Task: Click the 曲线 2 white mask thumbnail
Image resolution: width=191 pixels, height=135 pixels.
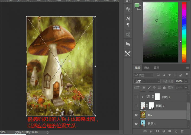Action: tap(157, 97)
